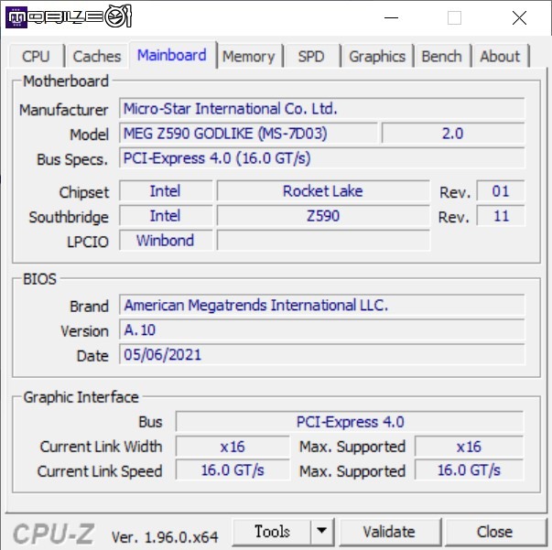The width and height of the screenshot is (552, 550).
Task: Close the window using the title bar X
Action: click(519, 17)
